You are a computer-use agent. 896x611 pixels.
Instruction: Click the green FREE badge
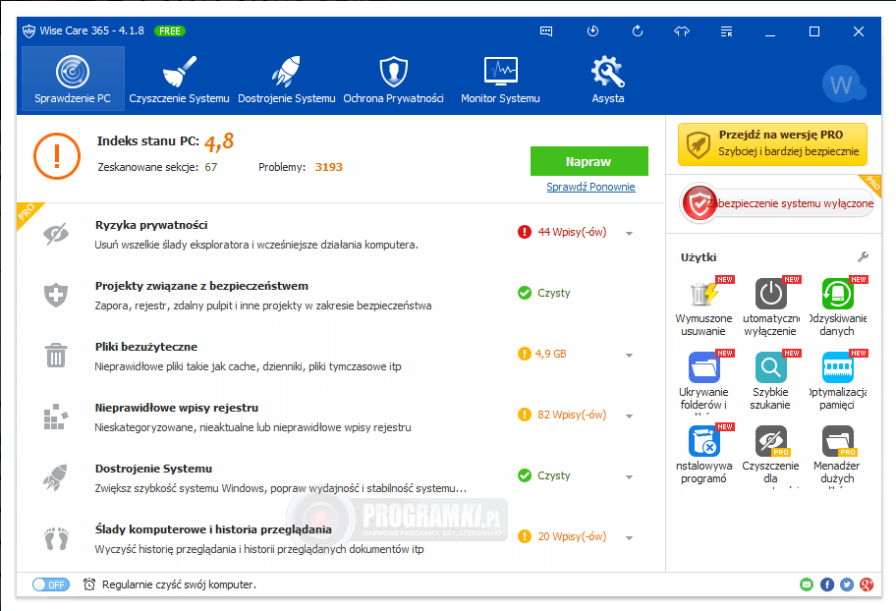170,31
